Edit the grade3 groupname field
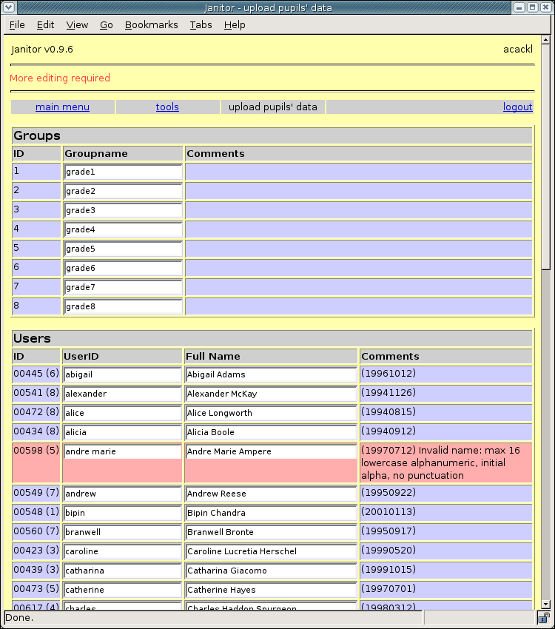This screenshot has height=629, width=555. tap(123, 210)
